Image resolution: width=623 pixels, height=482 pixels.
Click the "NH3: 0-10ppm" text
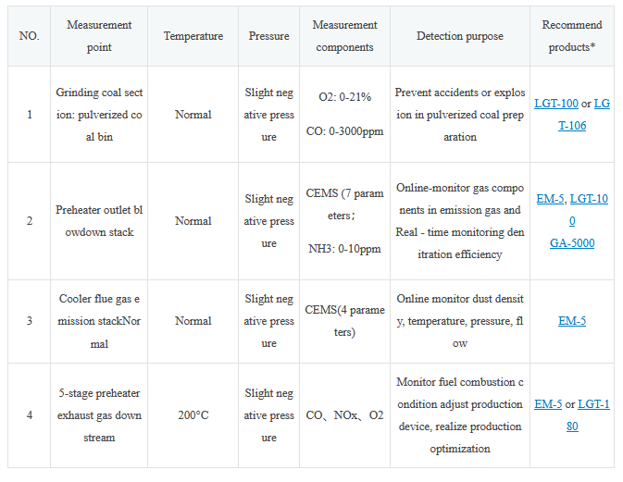(x=344, y=249)
